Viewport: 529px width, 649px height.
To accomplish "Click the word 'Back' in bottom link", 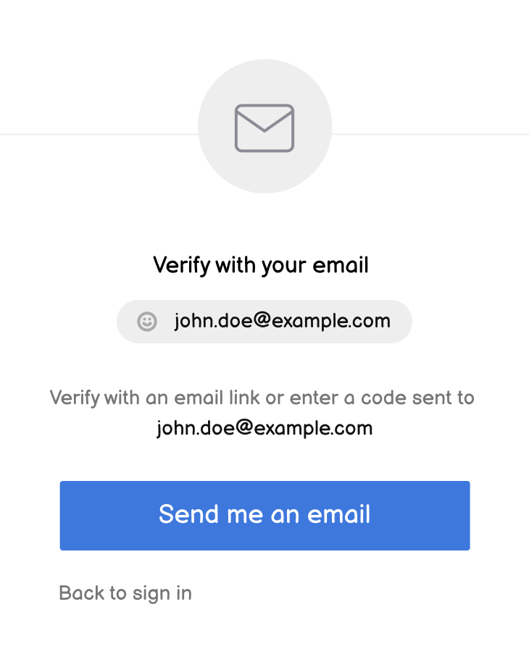I will click(81, 593).
